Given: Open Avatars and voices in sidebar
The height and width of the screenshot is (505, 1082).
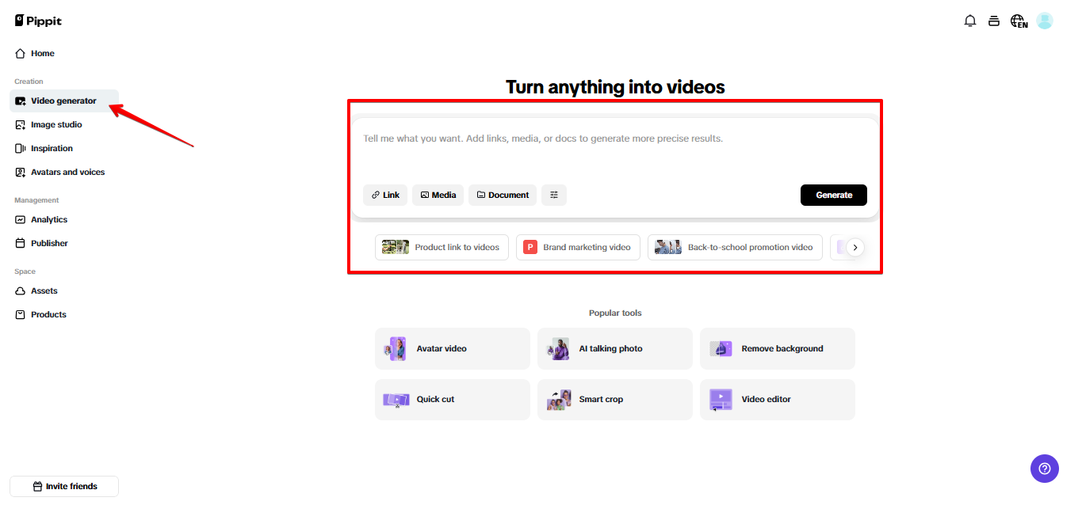Looking at the screenshot, I should click(x=64, y=172).
